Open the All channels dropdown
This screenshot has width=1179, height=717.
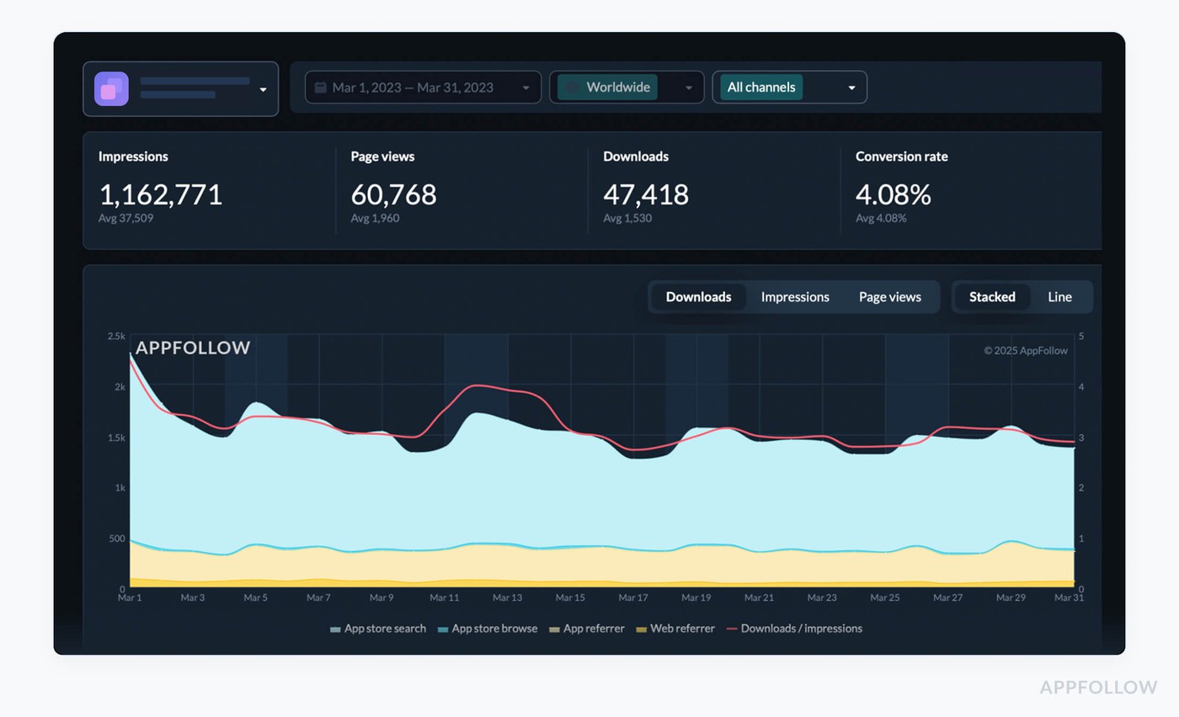click(x=851, y=87)
